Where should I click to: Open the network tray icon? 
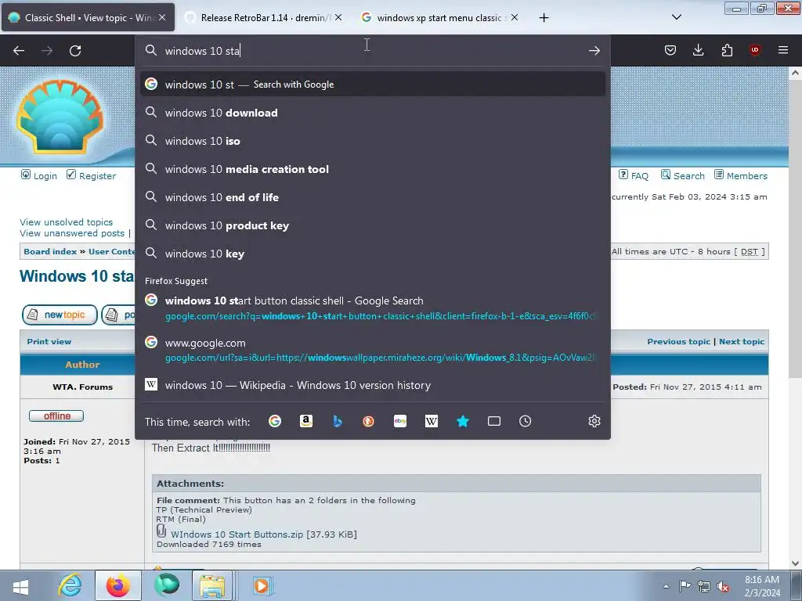[704, 586]
